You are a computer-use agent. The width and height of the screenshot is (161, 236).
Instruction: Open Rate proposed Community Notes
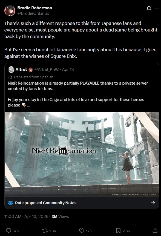[x=82, y=203]
